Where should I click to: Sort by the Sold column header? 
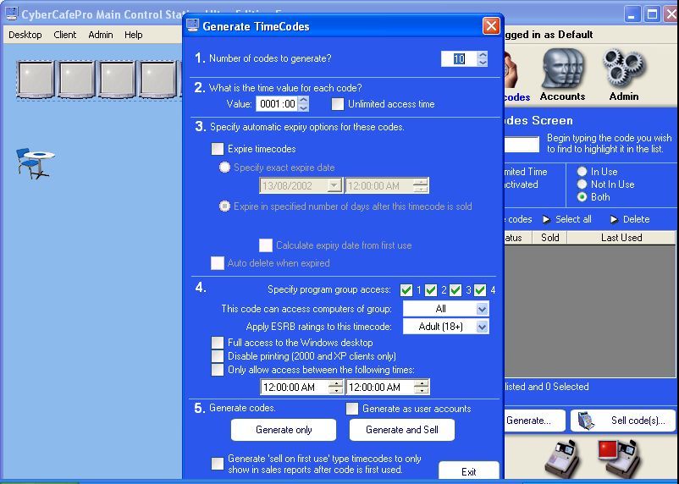pos(550,238)
